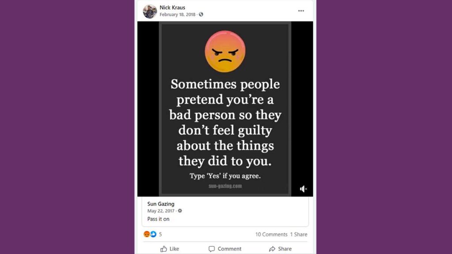Unmute the video with the speaker icon

303,189
